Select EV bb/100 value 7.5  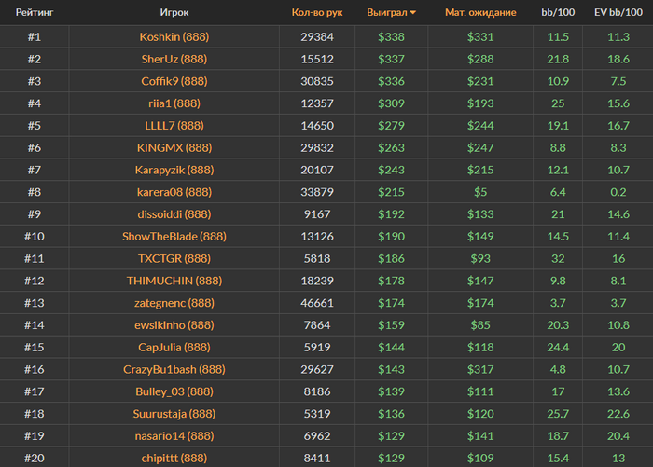point(618,81)
